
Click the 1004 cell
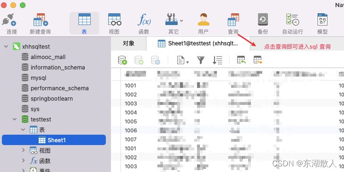pos(131,112)
